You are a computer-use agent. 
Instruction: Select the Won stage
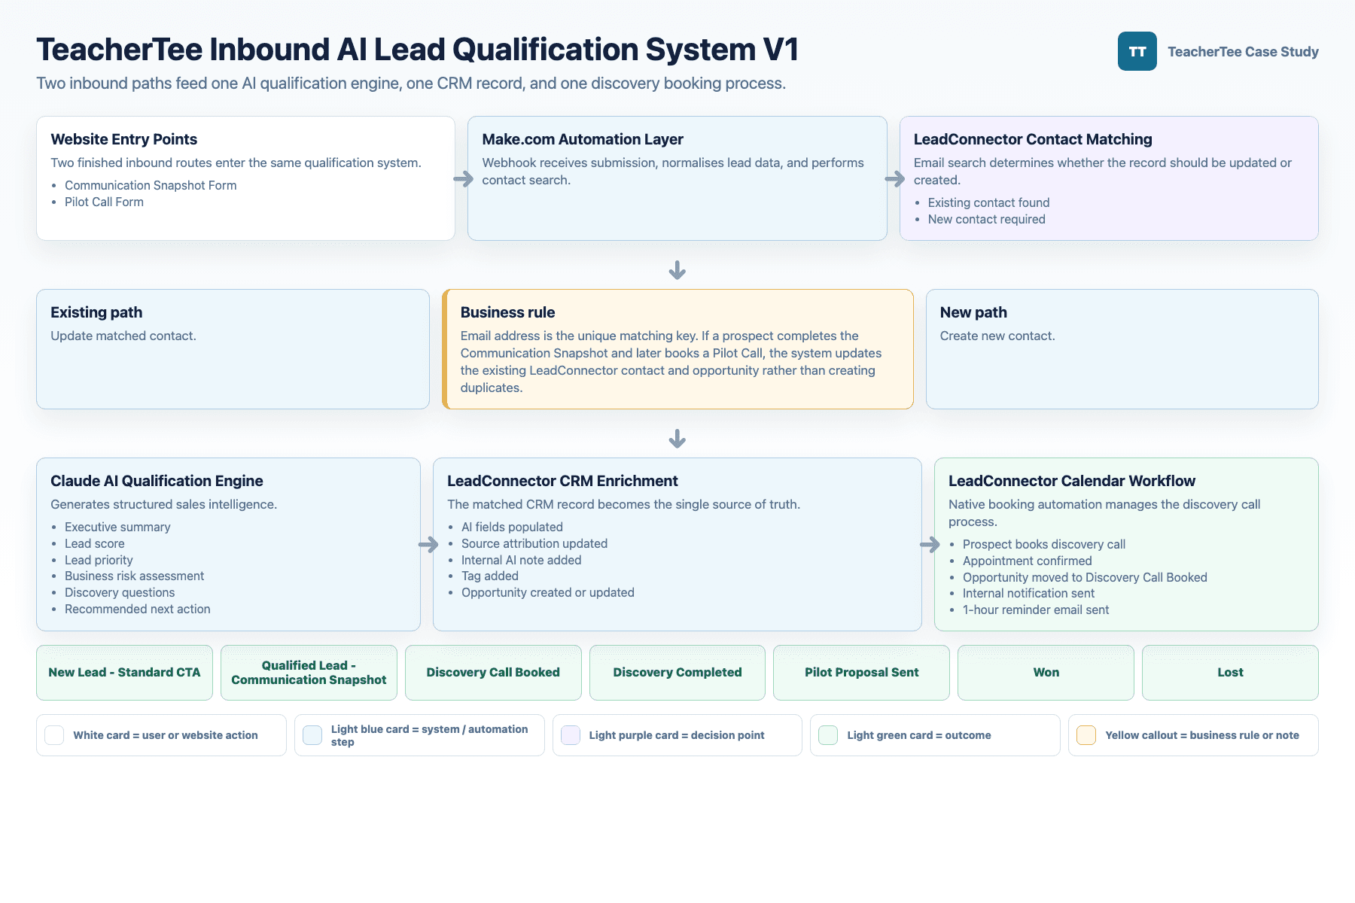click(x=1046, y=673)
